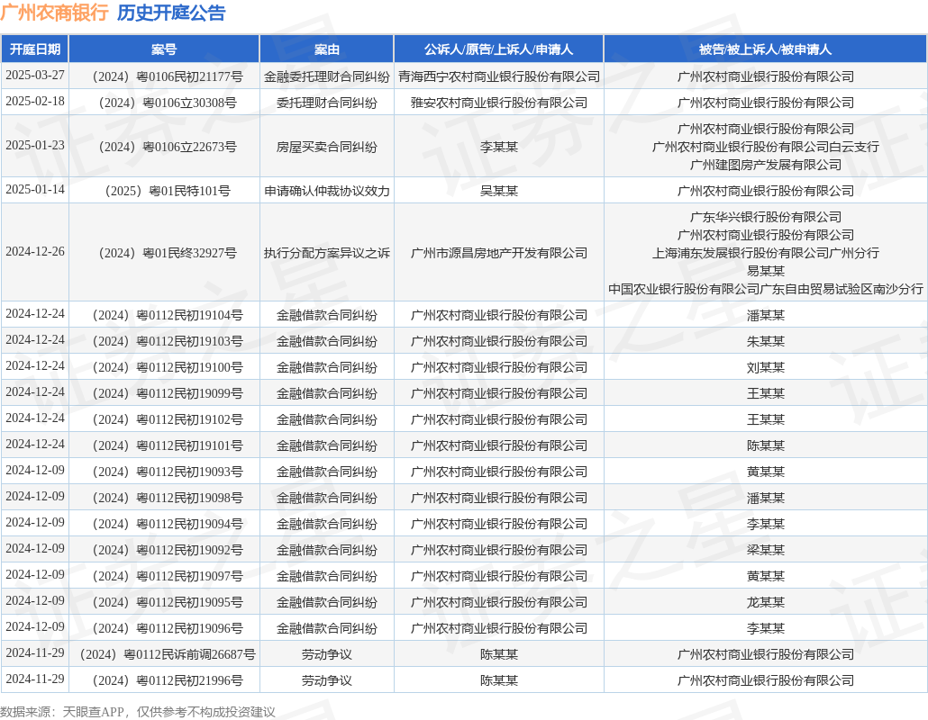Screen dimensions: 928x720
Task: Click plaintiff 陈某某 in the 民初21996号 row
Action: pos(499,680)
